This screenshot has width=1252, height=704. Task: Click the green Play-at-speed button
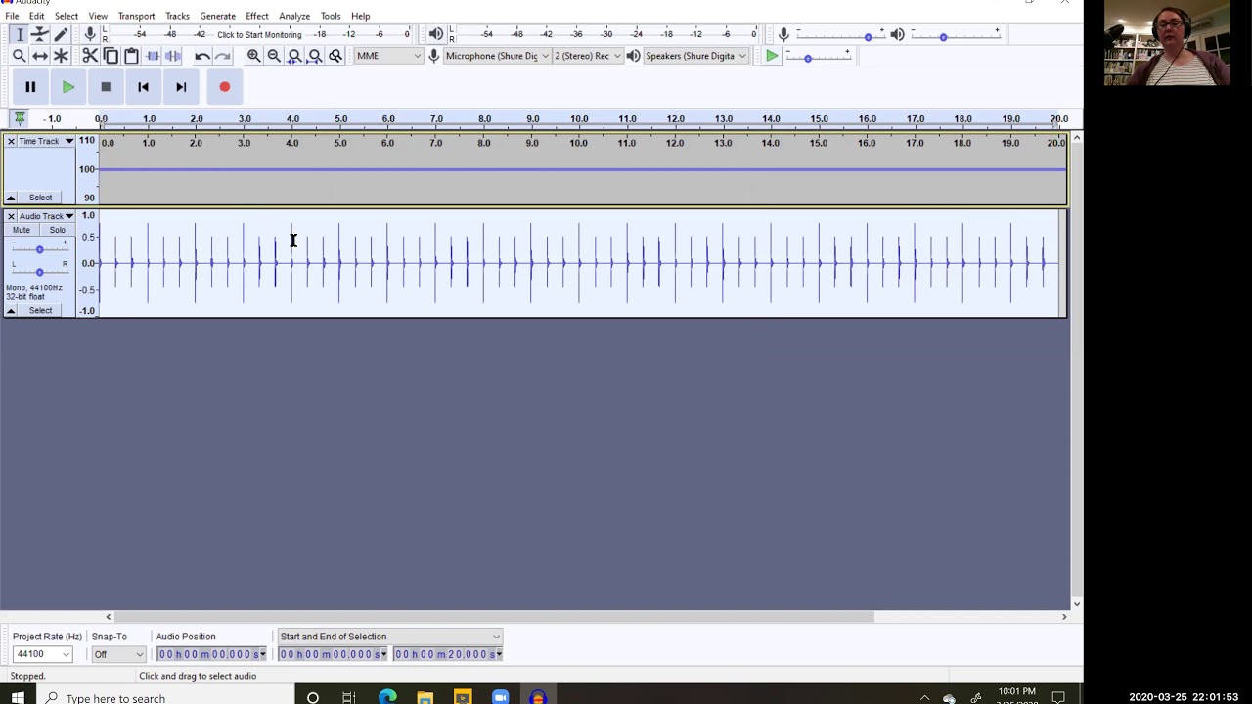[772, 56]
